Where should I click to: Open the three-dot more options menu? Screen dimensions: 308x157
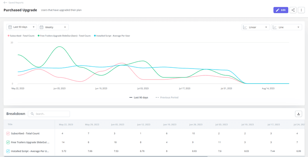click(301, 10)
